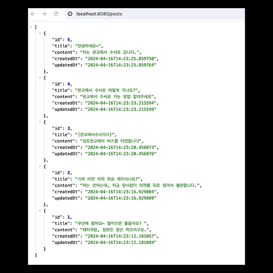Collapse the root JSON array
This screenshot has height=273, width=273.
[31, 27]
